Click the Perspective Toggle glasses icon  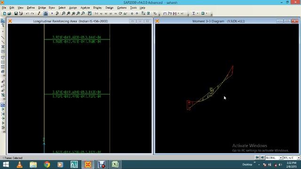tap(126, 14)
